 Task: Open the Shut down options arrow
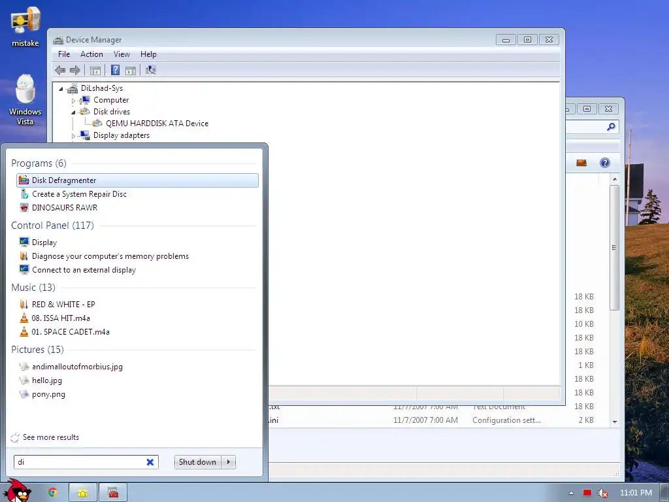[229, 462]
